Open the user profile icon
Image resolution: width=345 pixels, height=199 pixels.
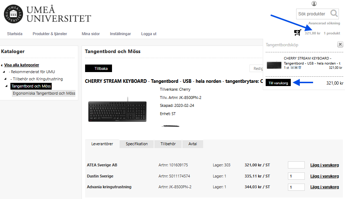tap(314, 4)
